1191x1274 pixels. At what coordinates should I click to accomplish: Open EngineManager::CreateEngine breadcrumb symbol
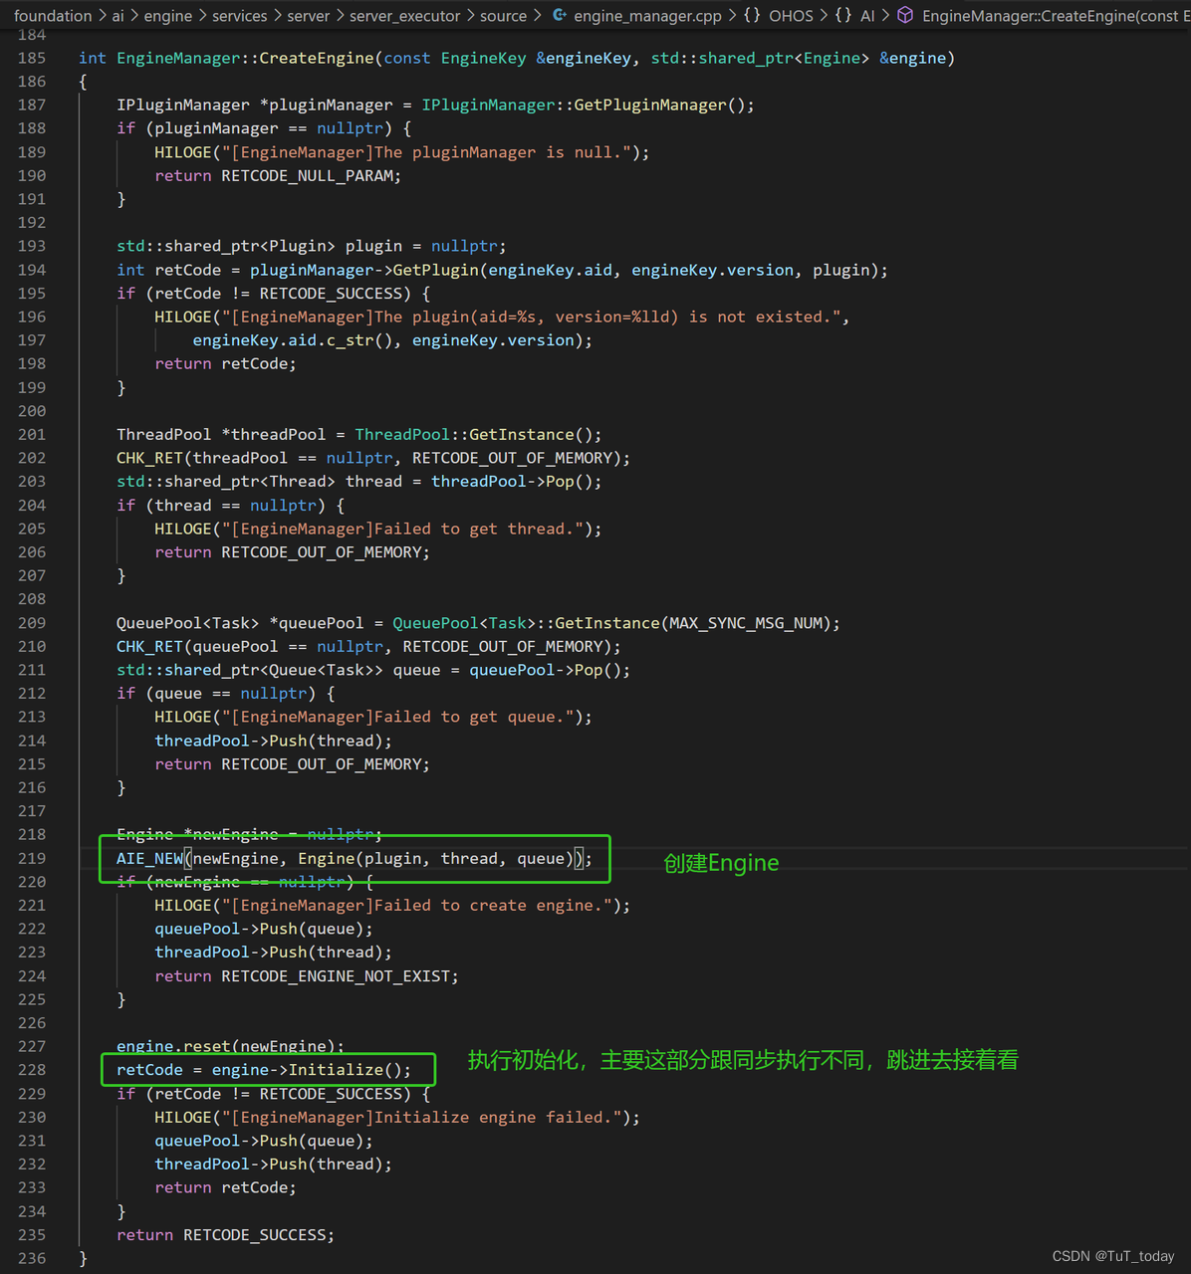tap(1056, 16)
